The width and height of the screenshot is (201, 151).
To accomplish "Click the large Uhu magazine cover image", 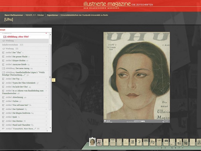I will tap(137, 77).
